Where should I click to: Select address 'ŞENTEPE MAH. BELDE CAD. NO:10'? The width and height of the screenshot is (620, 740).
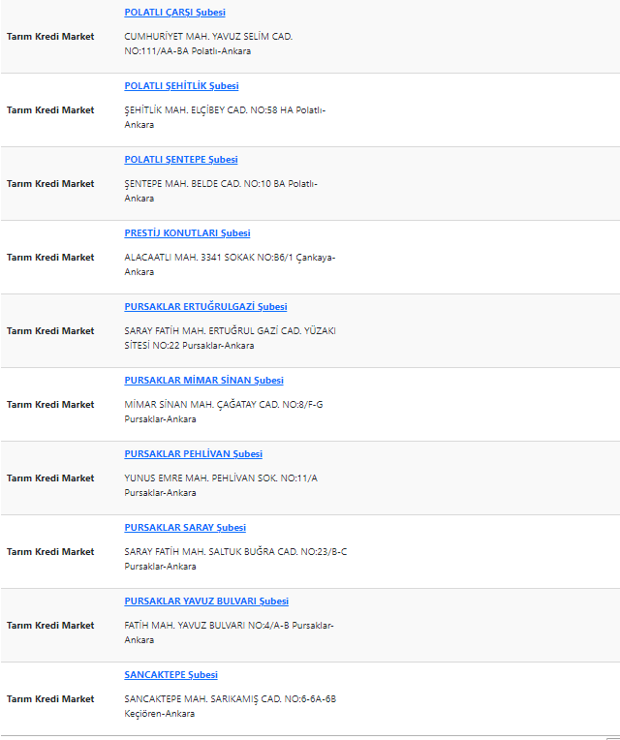pos(198,184)
